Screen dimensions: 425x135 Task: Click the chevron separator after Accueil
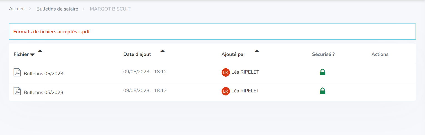pos(30,9)
